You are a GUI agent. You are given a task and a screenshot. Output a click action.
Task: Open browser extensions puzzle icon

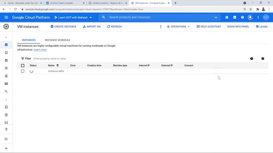[x=258, y=9]
